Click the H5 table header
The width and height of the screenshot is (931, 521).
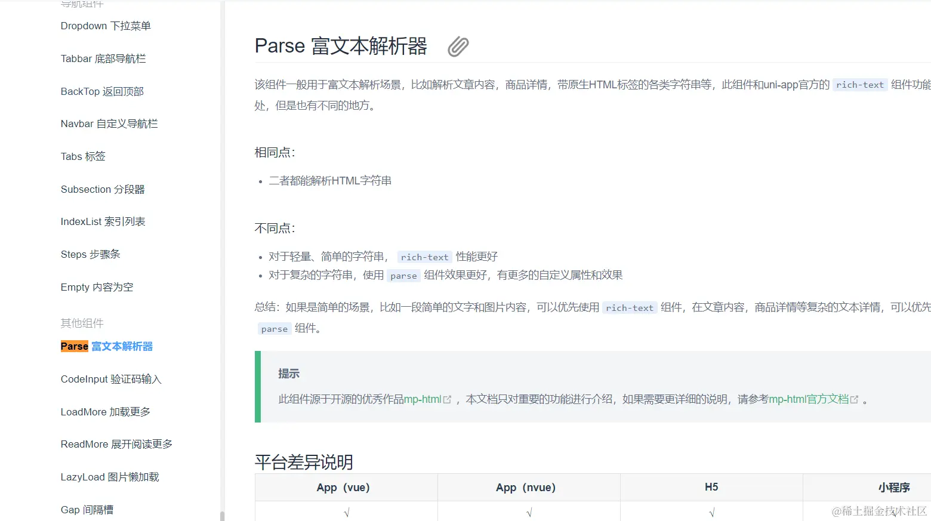click(x=711, y=488)
